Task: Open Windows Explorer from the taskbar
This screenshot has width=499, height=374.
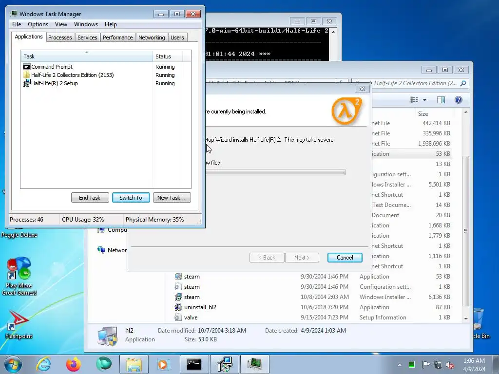Action: click(134, 364)
